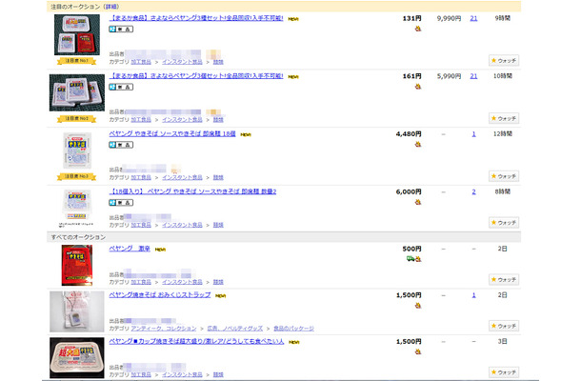581x381 pixels.
Task: Open the おみくじストラップ strap photo thumbnail
Action: coord(77,311)
